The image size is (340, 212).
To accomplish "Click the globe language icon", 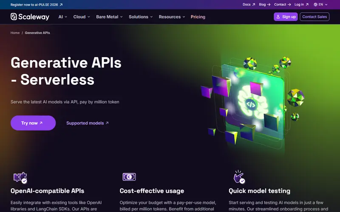I will click(x=315, y=5).
